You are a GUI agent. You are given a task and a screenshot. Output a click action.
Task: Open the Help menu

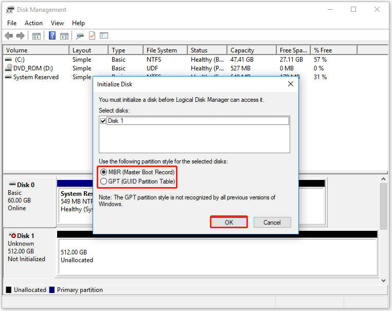[78, 23]
